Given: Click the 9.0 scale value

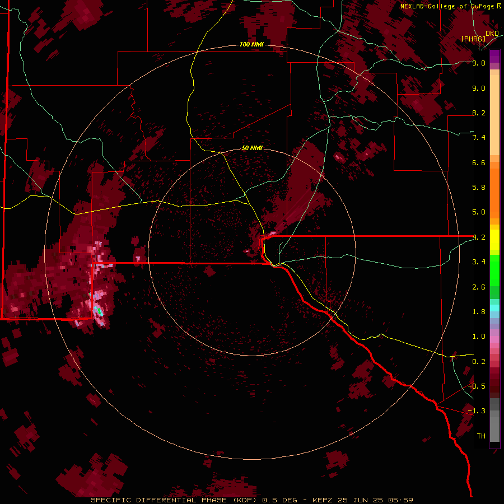Looking at the screenshot, I should pos(479,88).
